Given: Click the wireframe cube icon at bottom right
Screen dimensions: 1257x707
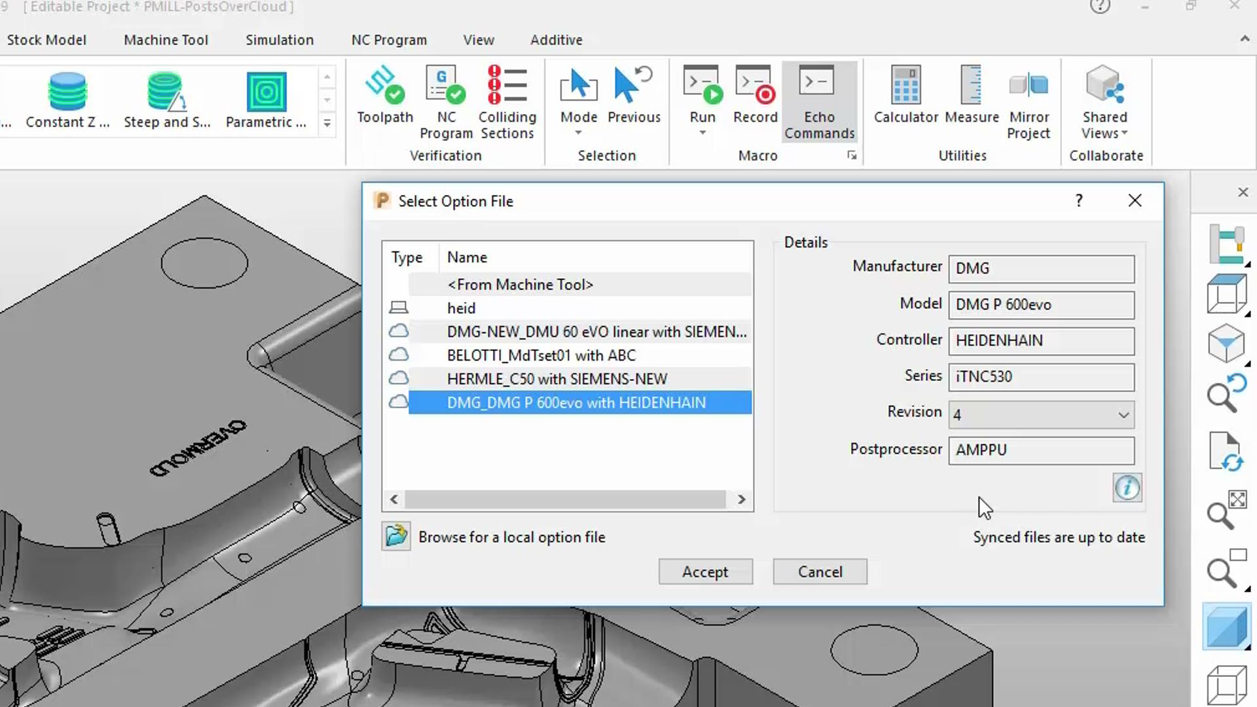Looking at the screenshot, I should 1226,685.
